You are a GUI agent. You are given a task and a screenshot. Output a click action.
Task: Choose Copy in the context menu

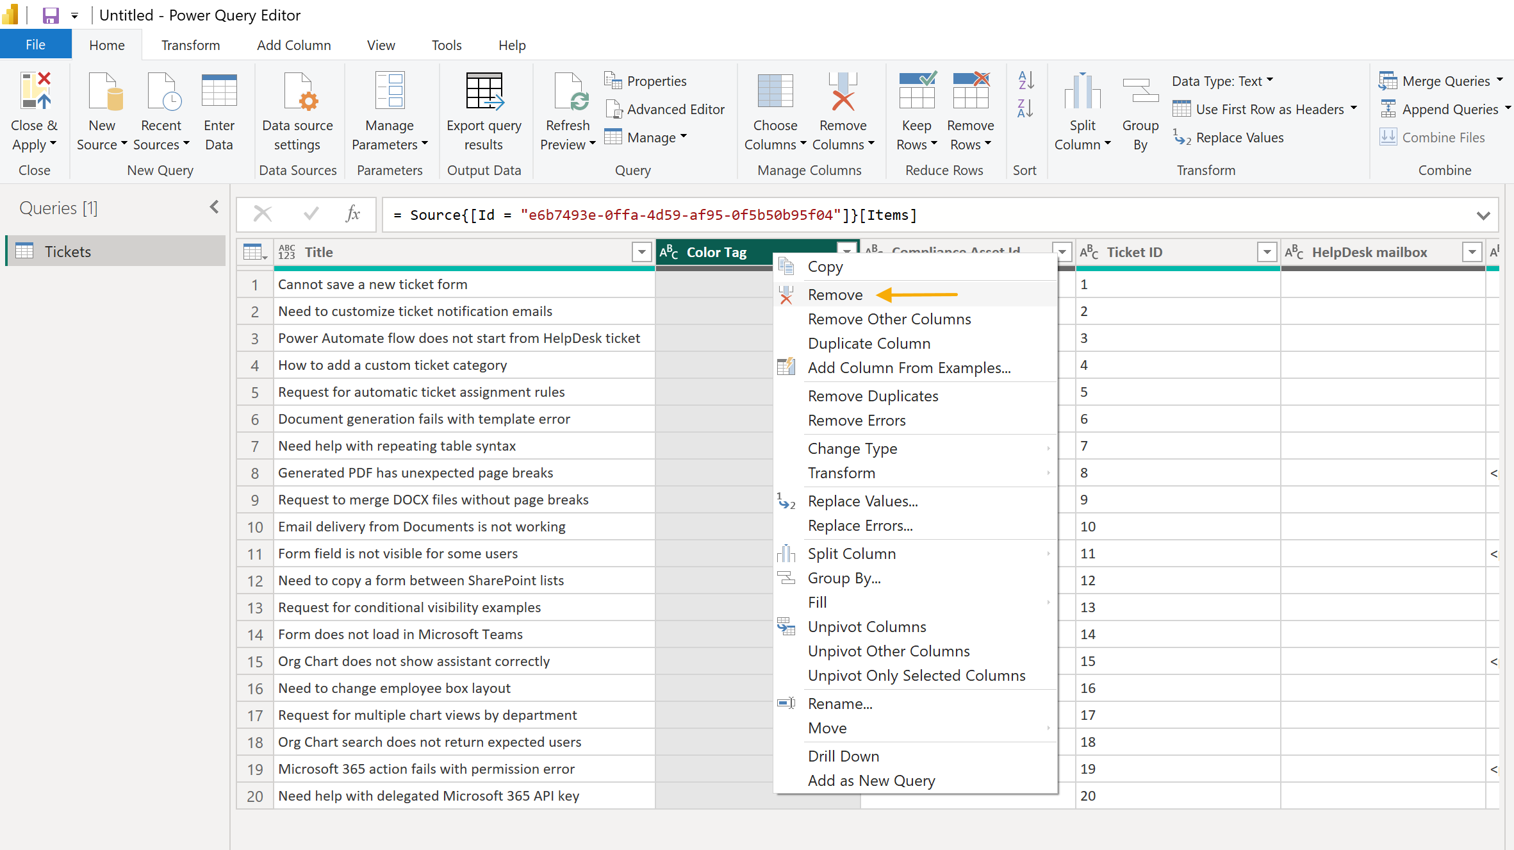click(915, 267)
